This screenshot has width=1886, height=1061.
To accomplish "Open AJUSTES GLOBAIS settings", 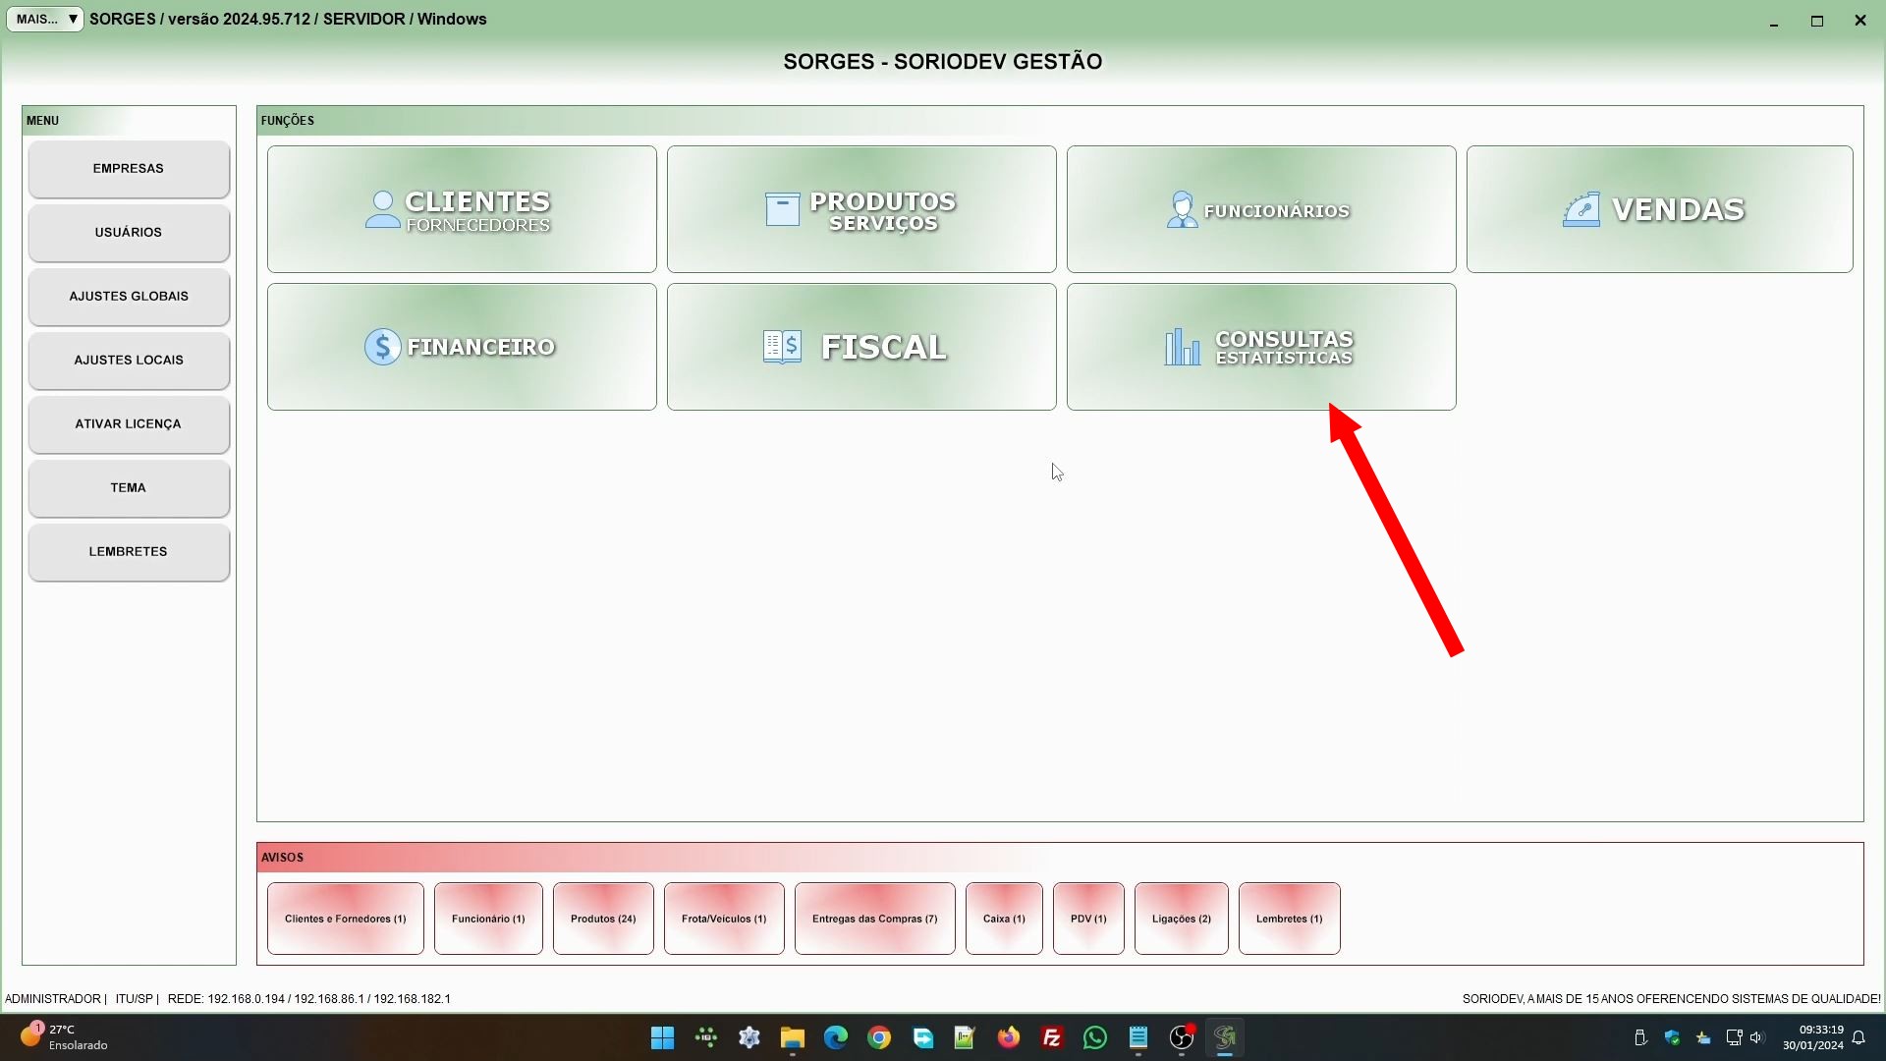I will point(129,297).
